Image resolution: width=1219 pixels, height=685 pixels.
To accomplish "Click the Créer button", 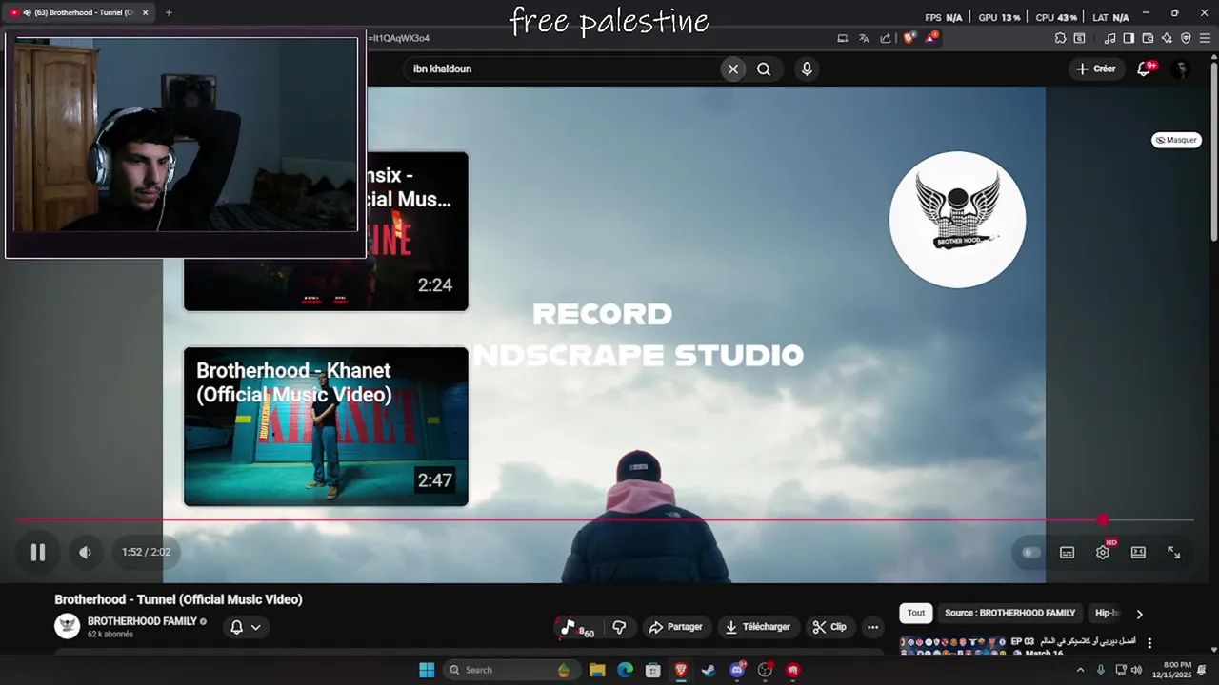I will point(1095,68).
